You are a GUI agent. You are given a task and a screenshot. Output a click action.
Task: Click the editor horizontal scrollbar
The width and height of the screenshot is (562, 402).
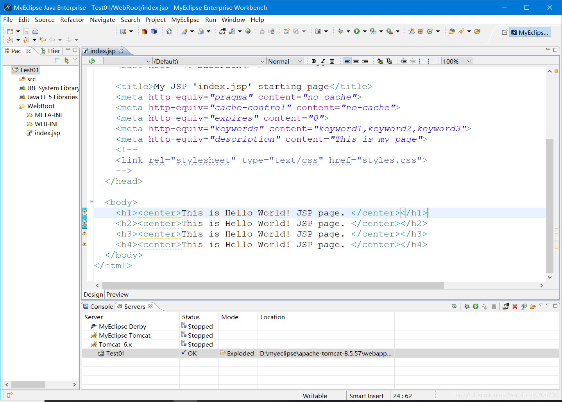point(273,285)
